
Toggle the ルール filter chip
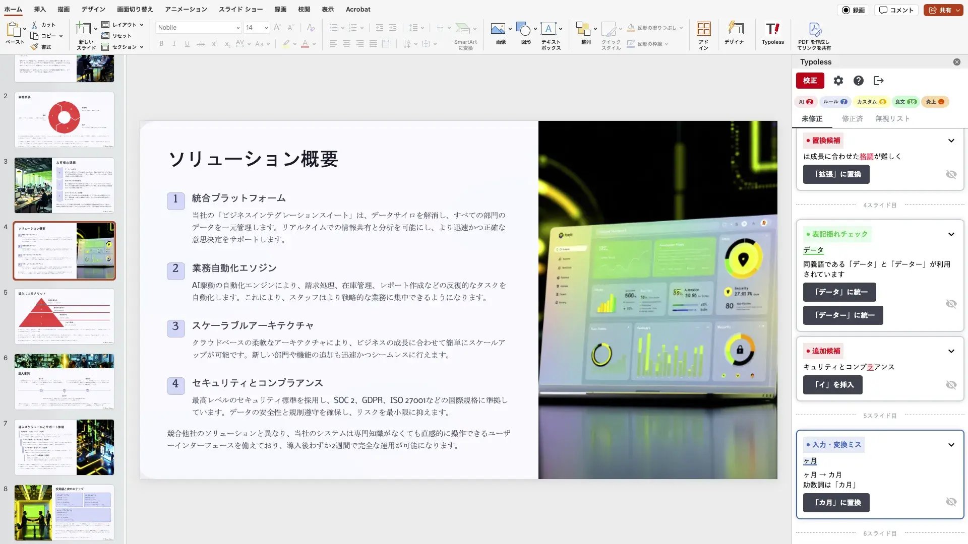[835, 102]
